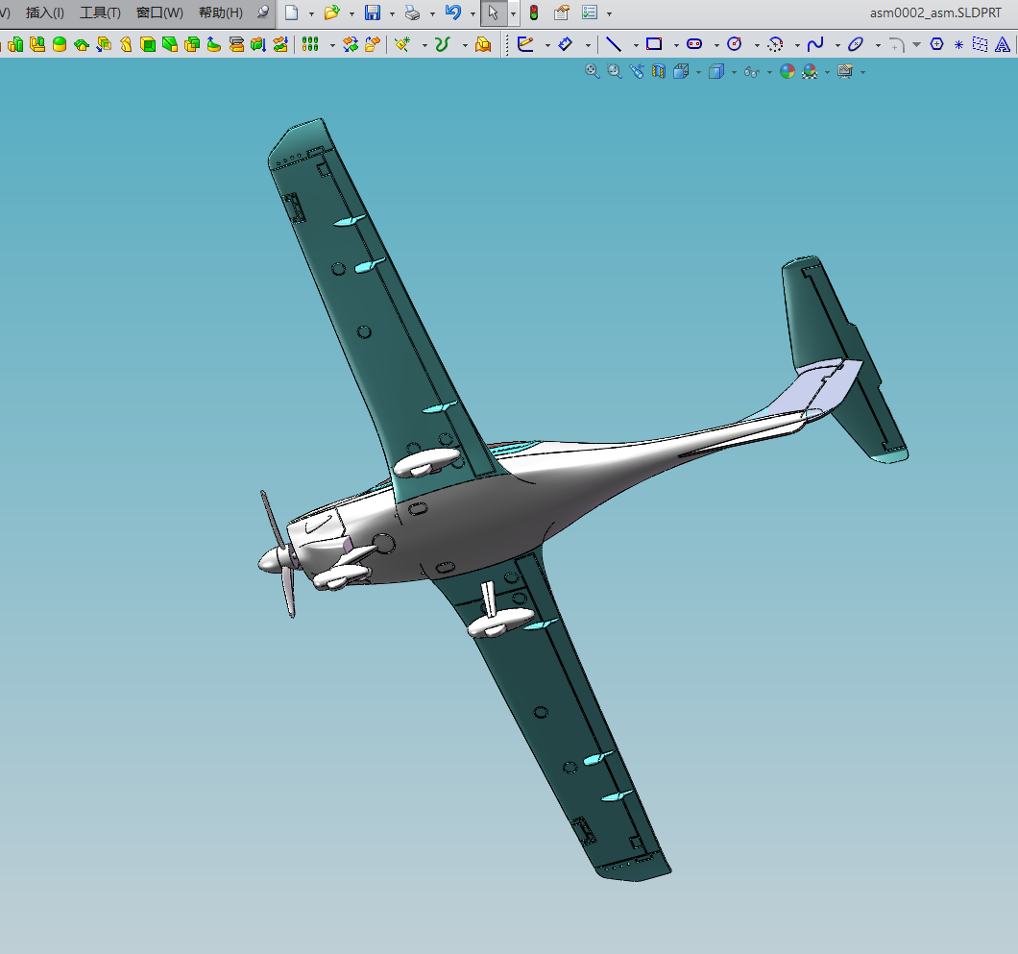Select the Point sketch tool
Viewport: 1018px width, 954px height.
click(x=958, y=45)
